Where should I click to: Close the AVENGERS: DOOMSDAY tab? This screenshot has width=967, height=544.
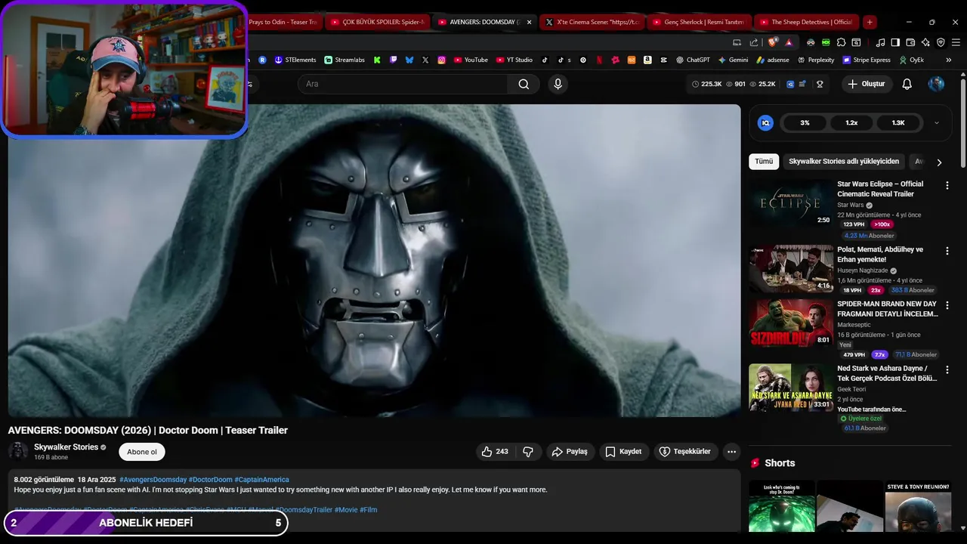tap(529, 22)
